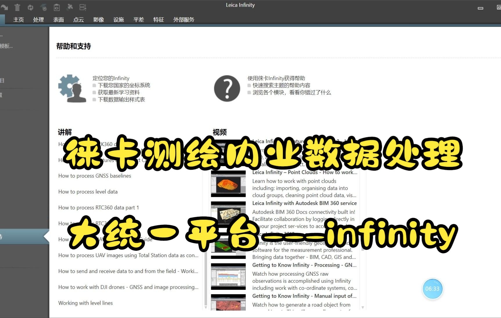Click the clipboard code icon in toolbar
This screenshot has height=318, width=501.
57,7
